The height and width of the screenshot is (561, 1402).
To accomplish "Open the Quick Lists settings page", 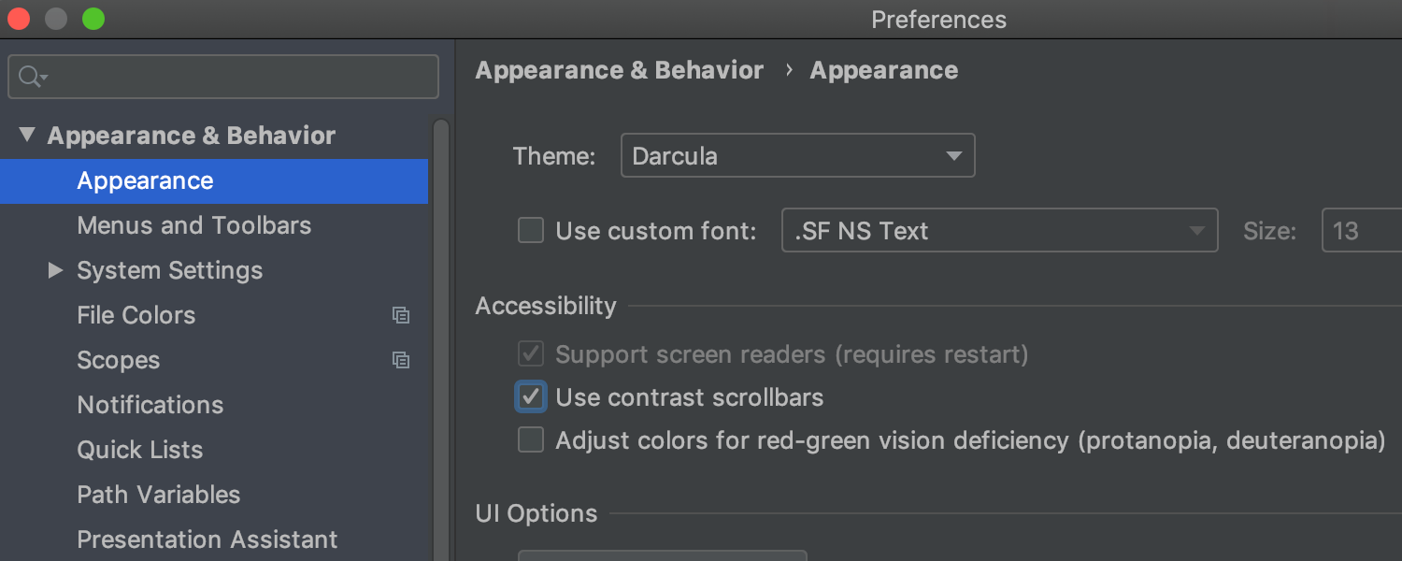I will point(140,450).
